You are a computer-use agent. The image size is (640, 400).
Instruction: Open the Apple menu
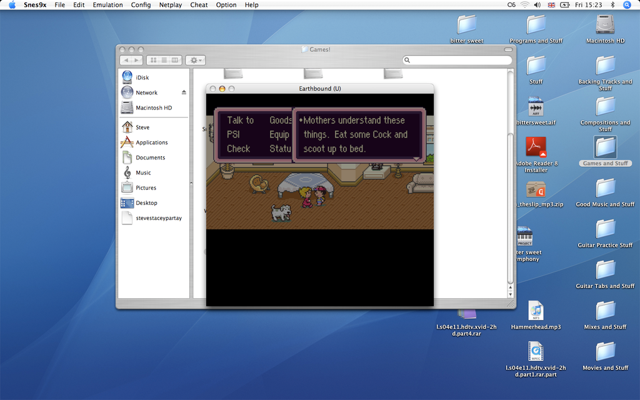pyautogui.click(x=12, y=5)
